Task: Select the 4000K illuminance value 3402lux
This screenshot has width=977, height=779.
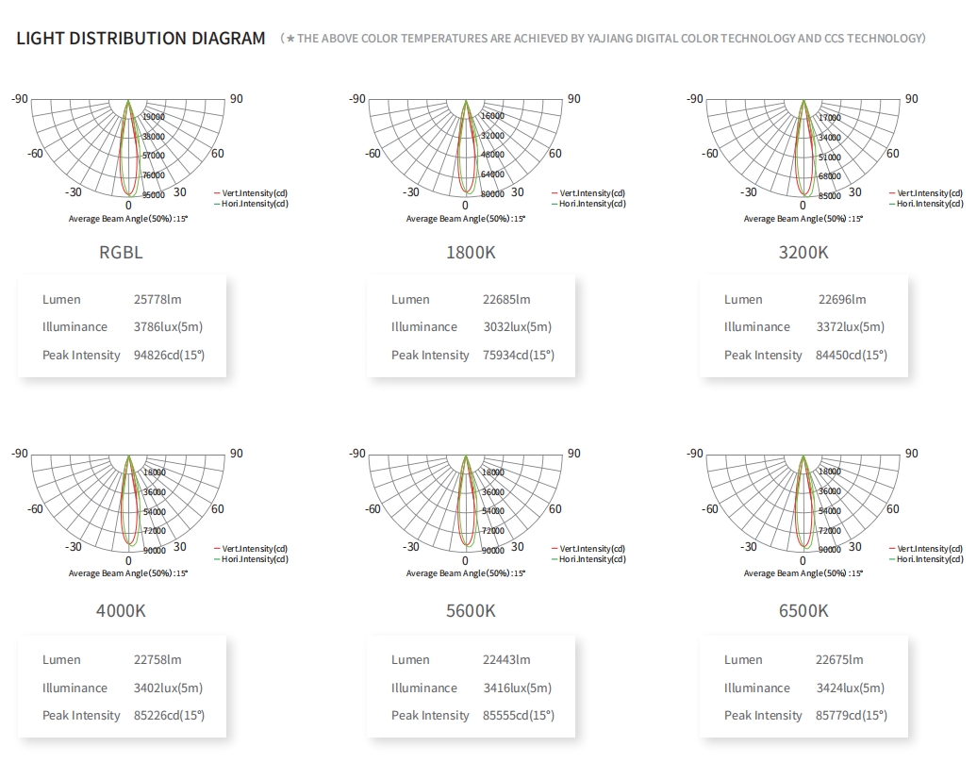Action: click(168, 688)
